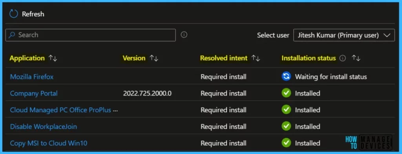Open the Disable WorkplaceJoin link
The width and height of the screenshot is (402, 154).
(43, 126)
